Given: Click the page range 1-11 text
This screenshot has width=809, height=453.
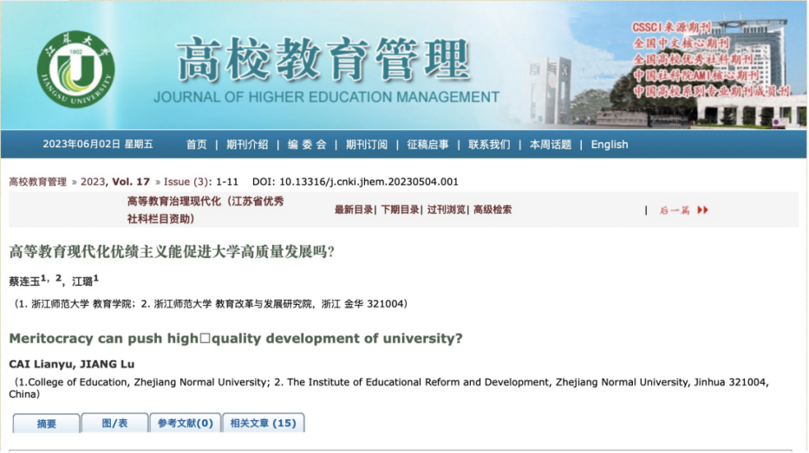Looking at the screenshot, I should coord(227,182).
